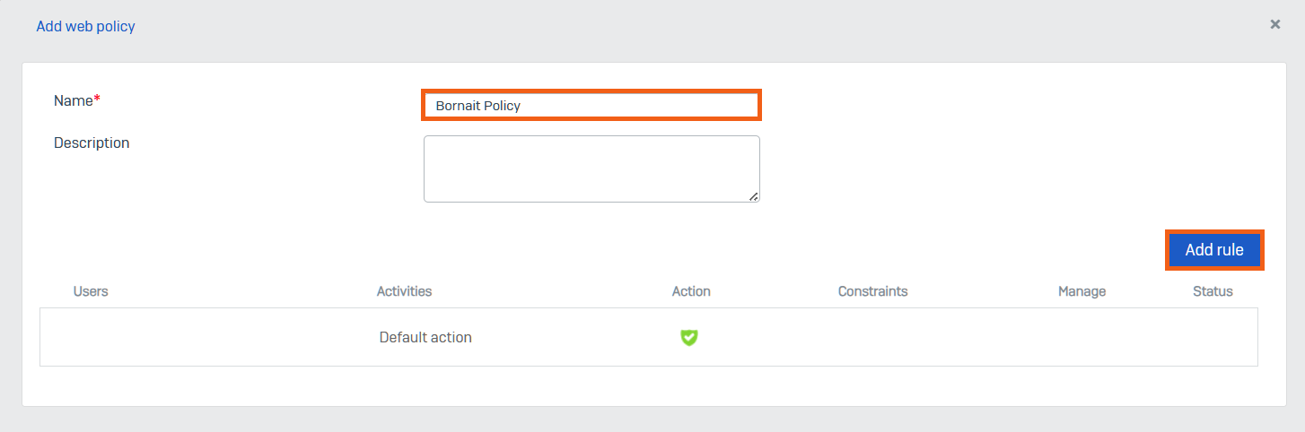Click the Description resize handle
The width and height of the screenshot is (1305, 432).
pos(753,195)
